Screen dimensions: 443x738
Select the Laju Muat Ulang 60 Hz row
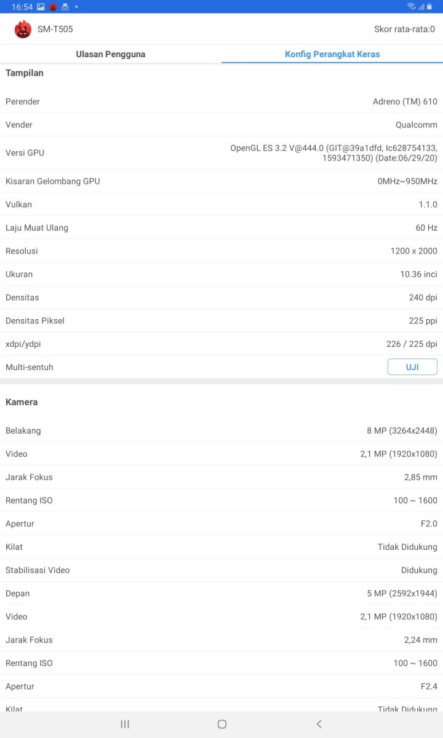[221, 228]
